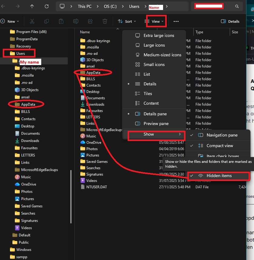Click the Up arrow navigation icon

(x=32, y=6)
